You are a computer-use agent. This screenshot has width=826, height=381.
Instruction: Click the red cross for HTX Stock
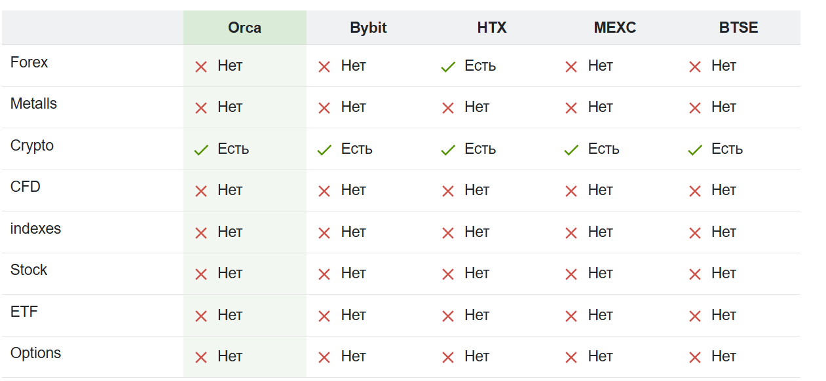click(x=448, y=274)
